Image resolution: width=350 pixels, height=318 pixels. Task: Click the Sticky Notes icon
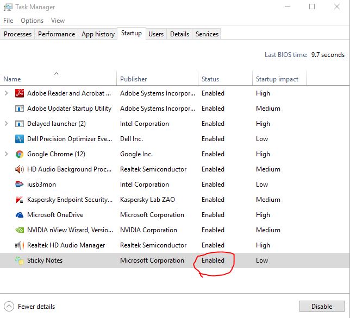(20, 260)
